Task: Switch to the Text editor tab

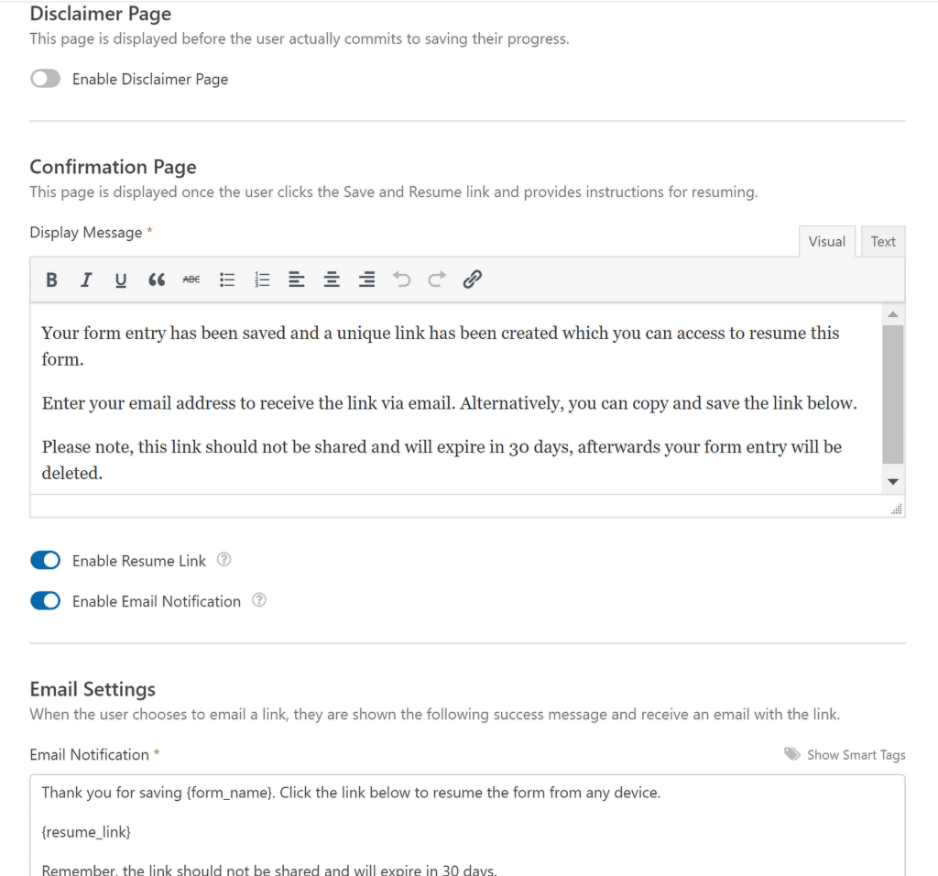Action: 883,242
